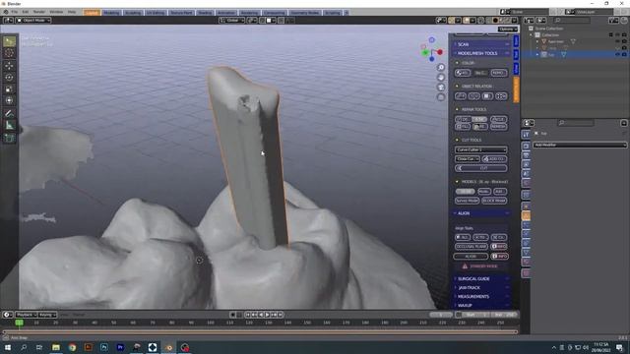
Task: Toggle viewport overlays button
Action: click(466, 20)
